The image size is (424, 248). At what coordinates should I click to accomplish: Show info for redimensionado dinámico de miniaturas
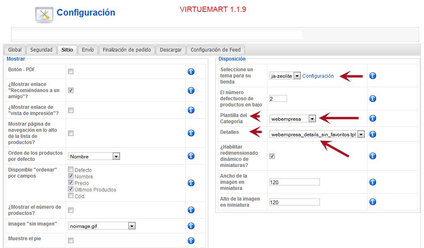point(373,156)
